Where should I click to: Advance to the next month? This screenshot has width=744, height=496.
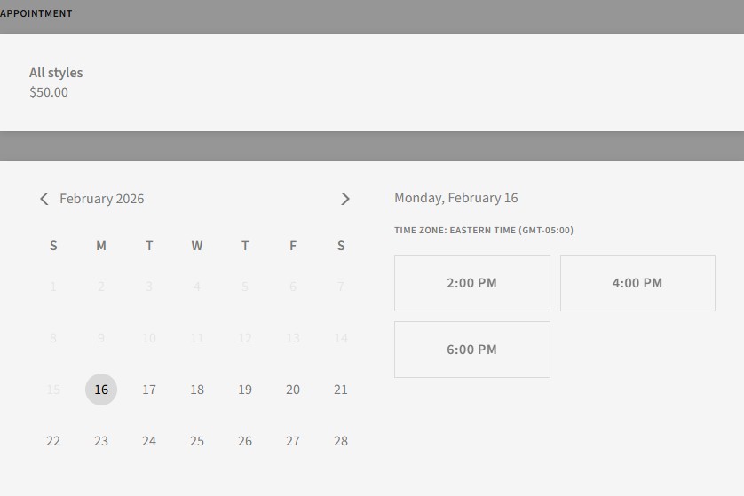click(x=345, y=199)
